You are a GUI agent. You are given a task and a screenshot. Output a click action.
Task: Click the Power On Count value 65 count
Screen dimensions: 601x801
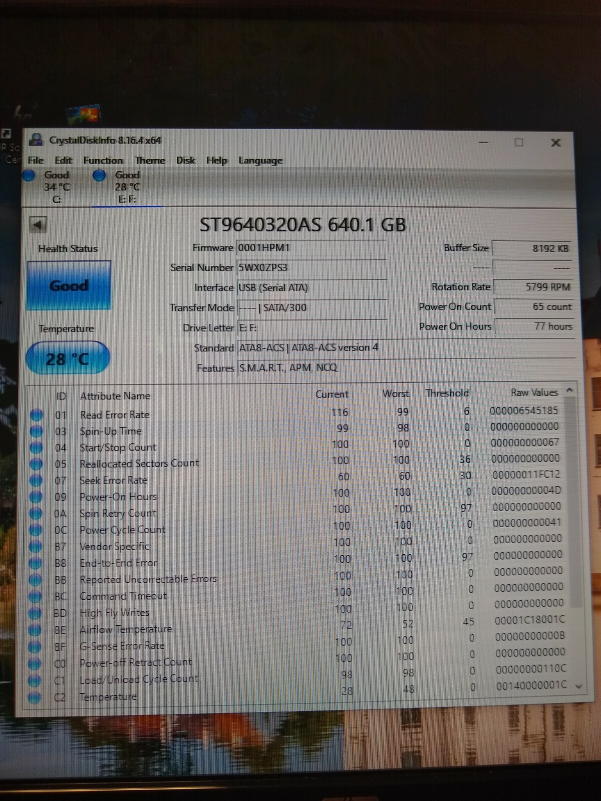[534, 306]
